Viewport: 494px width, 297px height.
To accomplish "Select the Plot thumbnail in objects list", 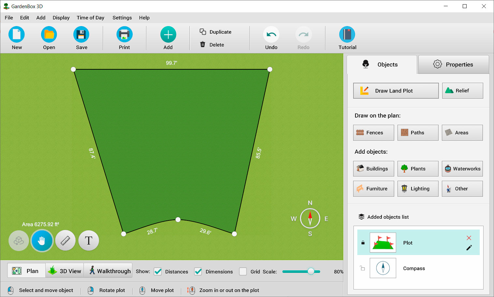I will [x=383, y=243].
